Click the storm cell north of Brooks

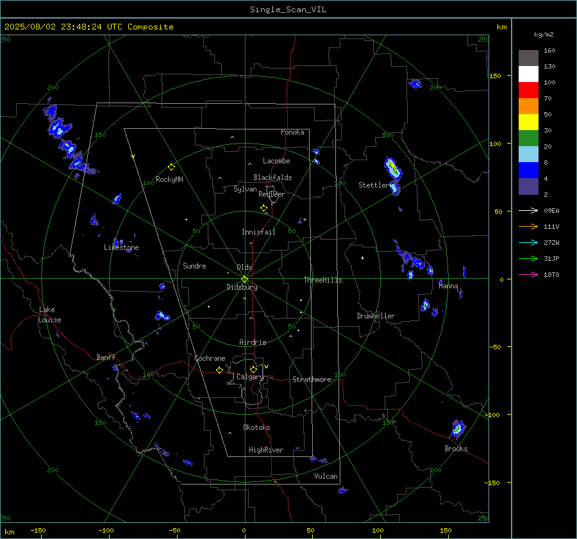click(x=458, y=429)
